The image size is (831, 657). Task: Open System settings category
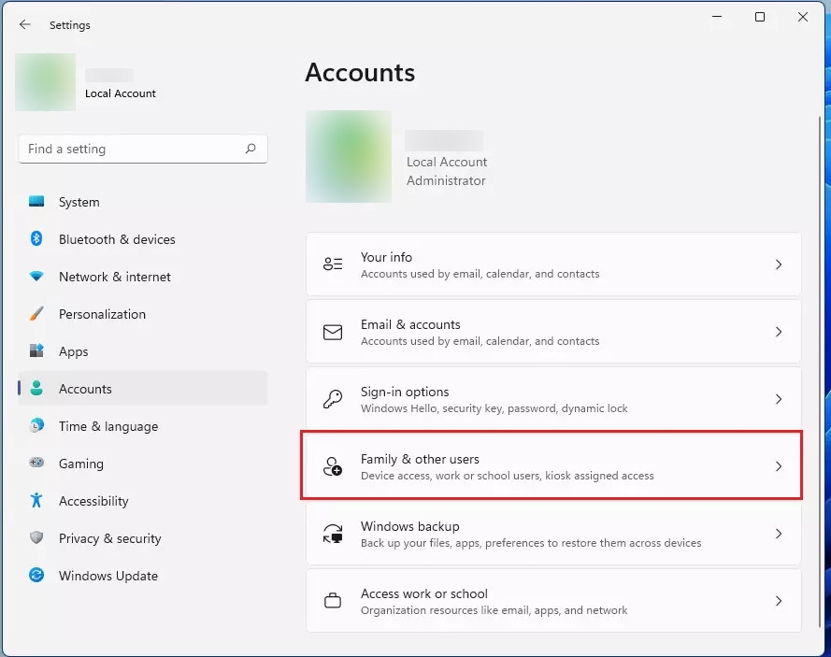[x=143, y=202]
